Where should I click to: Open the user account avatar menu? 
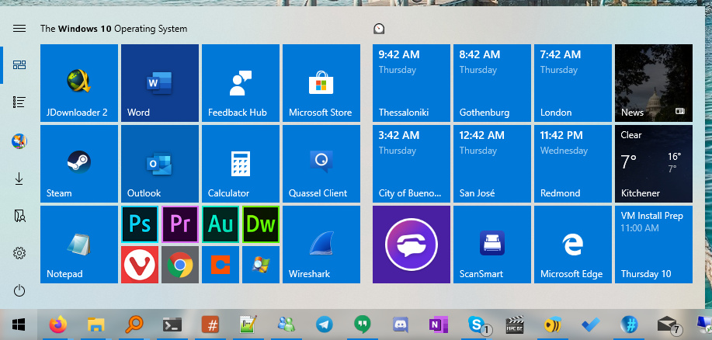(19, 141)
